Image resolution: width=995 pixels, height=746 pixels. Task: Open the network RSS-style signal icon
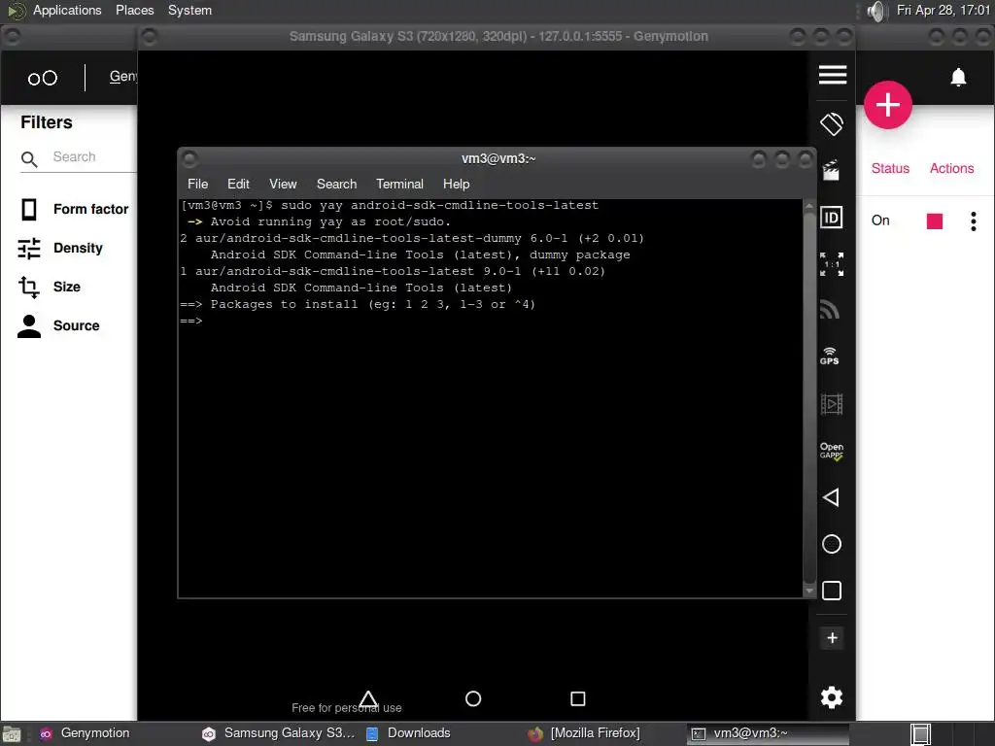tap(830, 309)
